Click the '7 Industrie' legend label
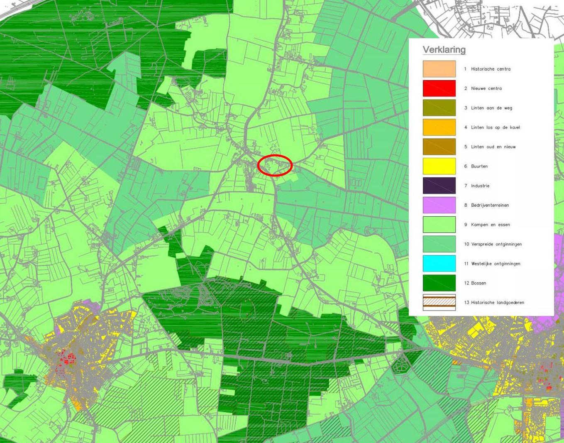Image resolution: width=564 pixels, height=443 pixels. pos(476,186)
